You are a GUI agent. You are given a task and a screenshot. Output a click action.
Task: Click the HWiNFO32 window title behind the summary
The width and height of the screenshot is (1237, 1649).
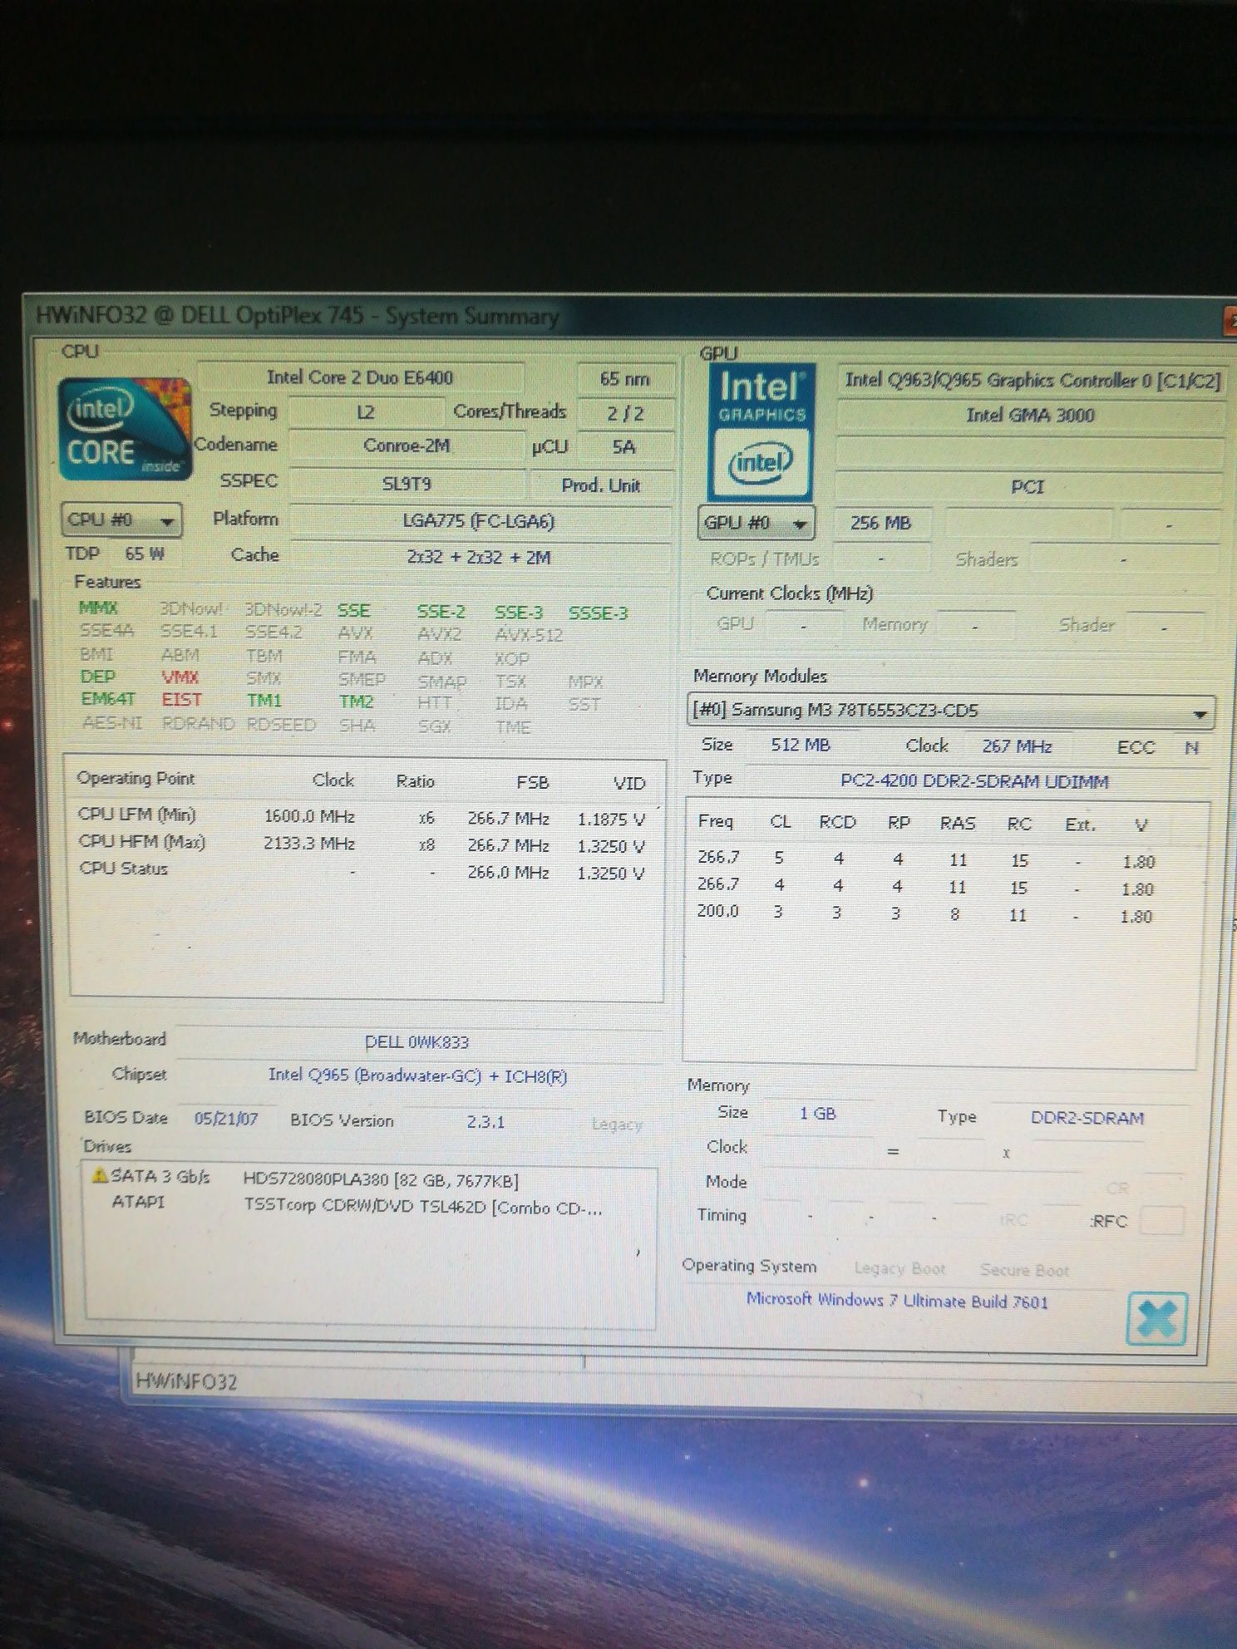pos(186,1382)
